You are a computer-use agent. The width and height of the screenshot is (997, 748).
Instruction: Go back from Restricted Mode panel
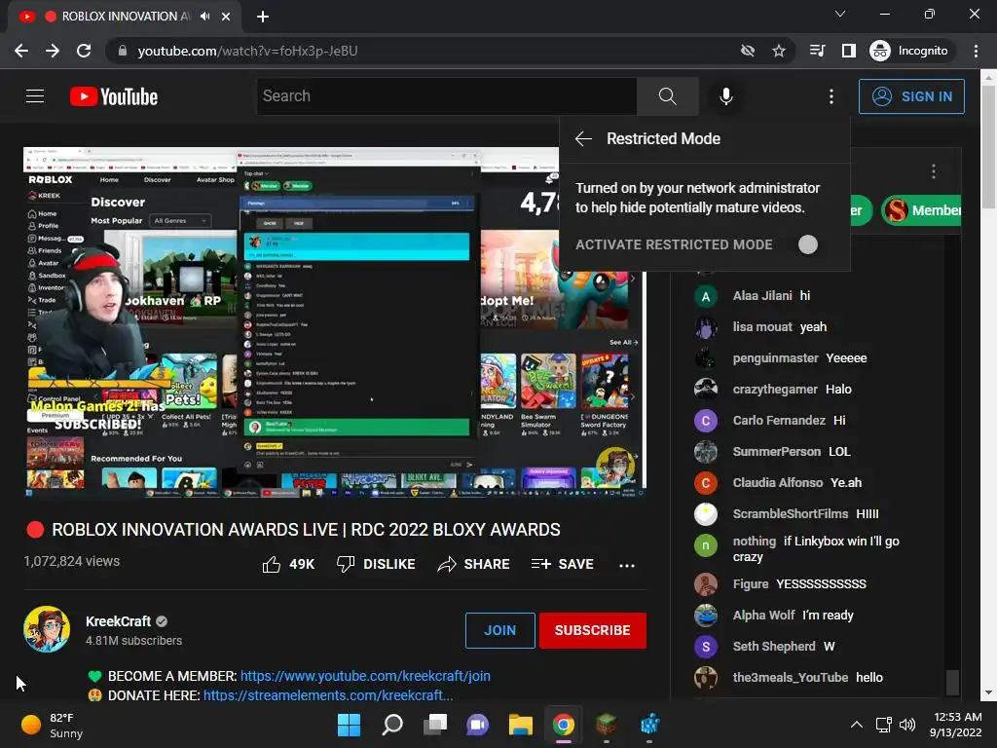[583, 138]
